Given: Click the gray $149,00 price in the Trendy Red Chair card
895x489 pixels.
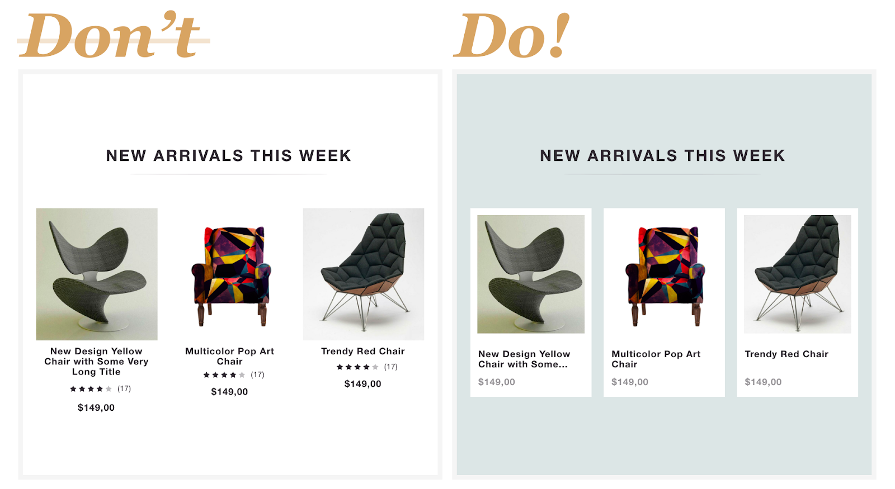Looking at the screenshot, I should click(x=763, y=382).
